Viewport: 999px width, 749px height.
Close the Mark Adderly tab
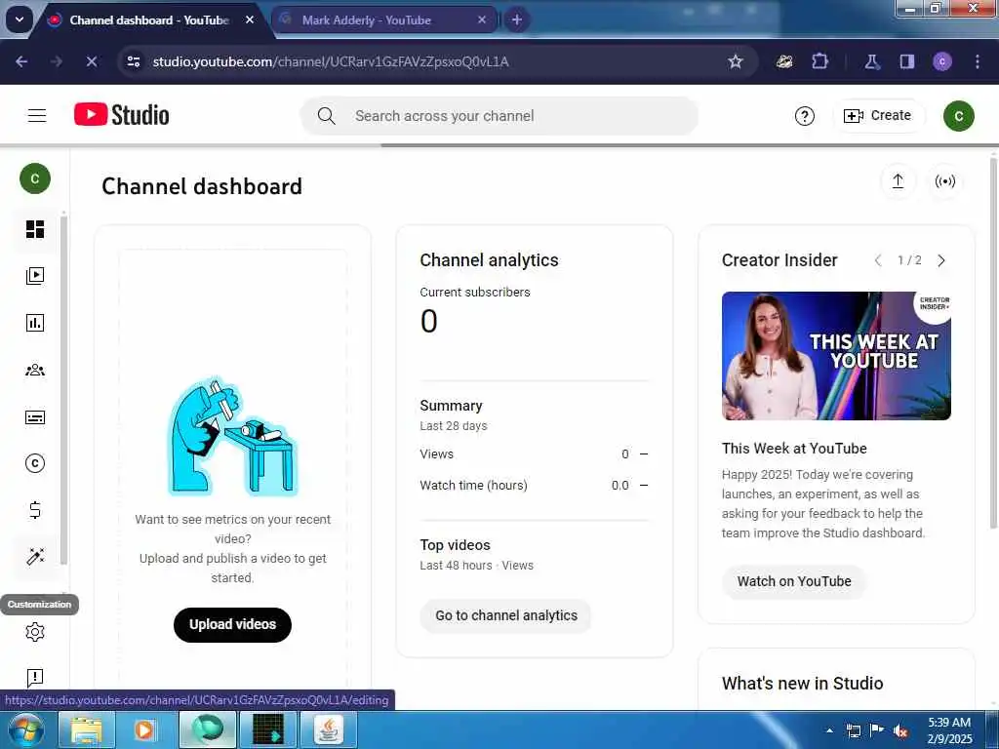tap(482, 20)
